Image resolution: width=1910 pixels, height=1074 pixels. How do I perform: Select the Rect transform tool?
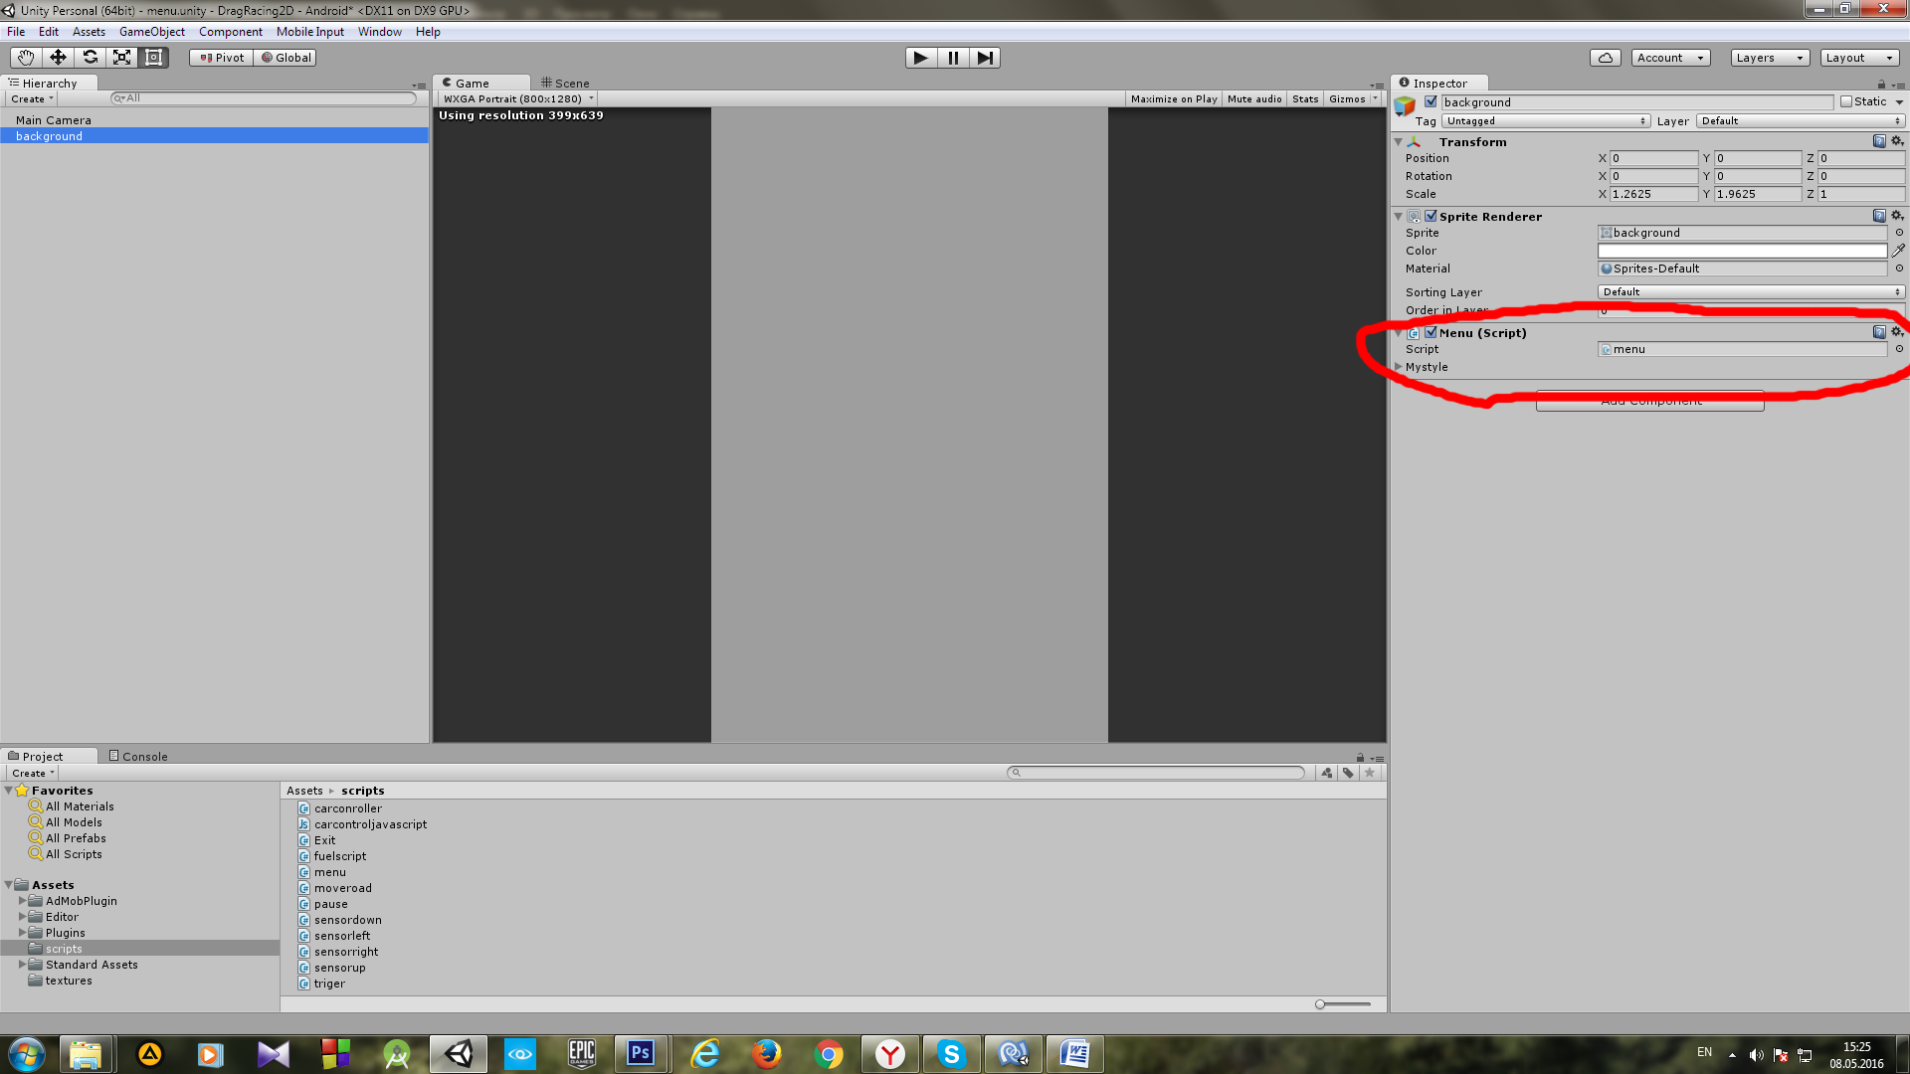tap(153, 58)
